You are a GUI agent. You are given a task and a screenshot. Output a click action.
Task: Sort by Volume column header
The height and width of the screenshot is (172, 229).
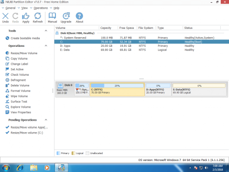click(x=77, y=28)
